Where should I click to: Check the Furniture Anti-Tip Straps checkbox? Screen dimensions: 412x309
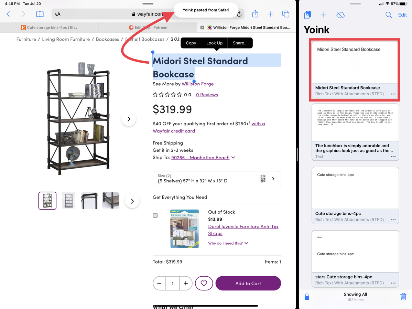155,215
